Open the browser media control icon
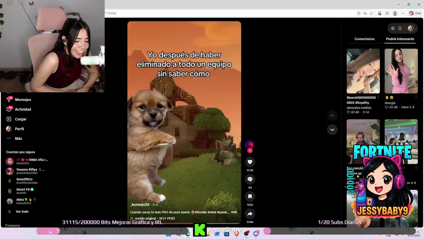 [x=379, y=13]
